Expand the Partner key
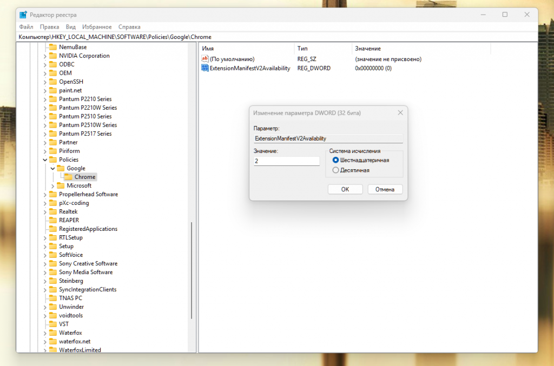Image resolution: width=554 pixels, height=366 pixels. pos(45,143)
